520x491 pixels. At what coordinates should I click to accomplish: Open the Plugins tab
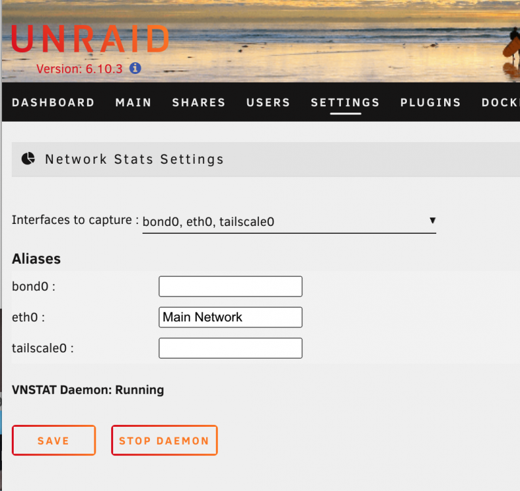pyautogui.click(x=430, y=103)
